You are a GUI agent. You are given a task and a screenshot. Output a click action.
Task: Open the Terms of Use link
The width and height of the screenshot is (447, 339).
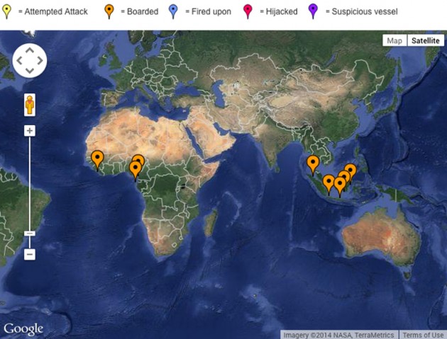pos(423,335)
